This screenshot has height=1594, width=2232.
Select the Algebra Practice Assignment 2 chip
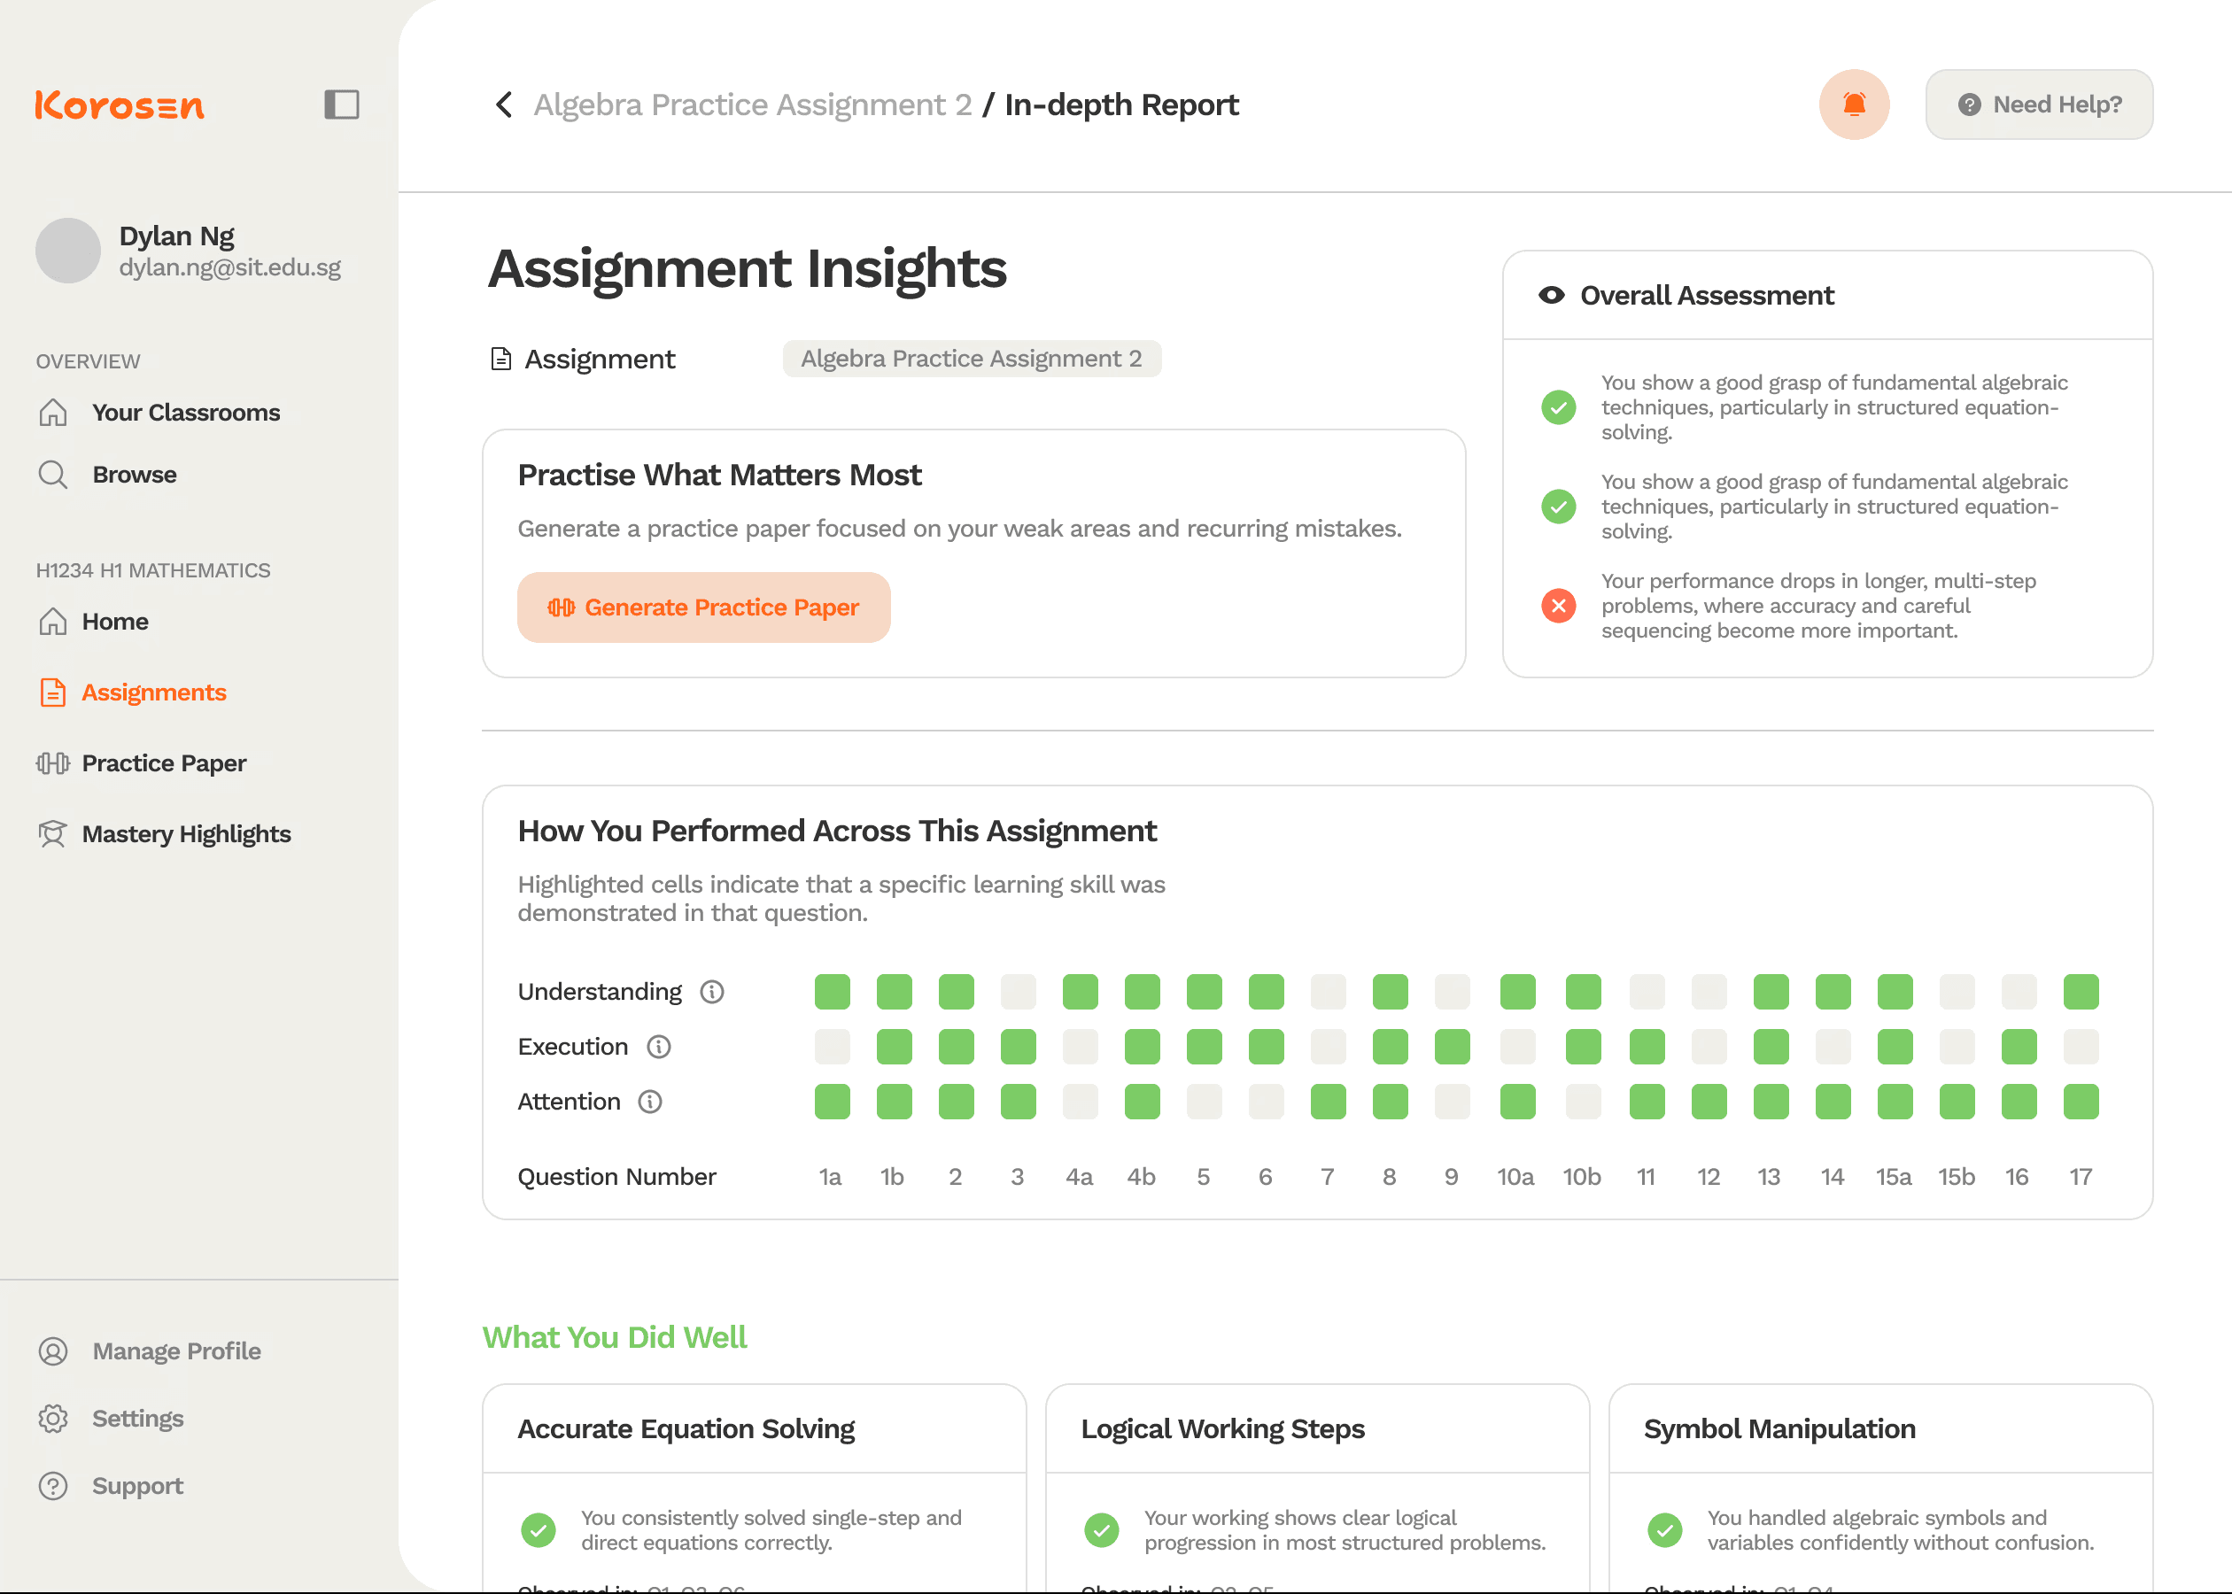971,359
